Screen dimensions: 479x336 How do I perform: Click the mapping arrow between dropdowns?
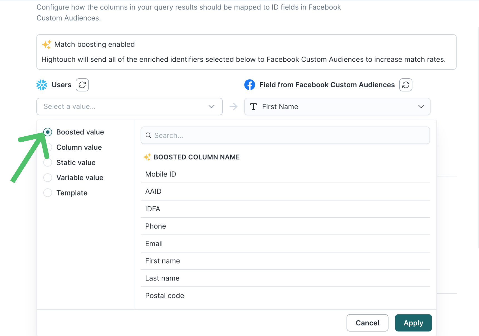tap(233, 107)
